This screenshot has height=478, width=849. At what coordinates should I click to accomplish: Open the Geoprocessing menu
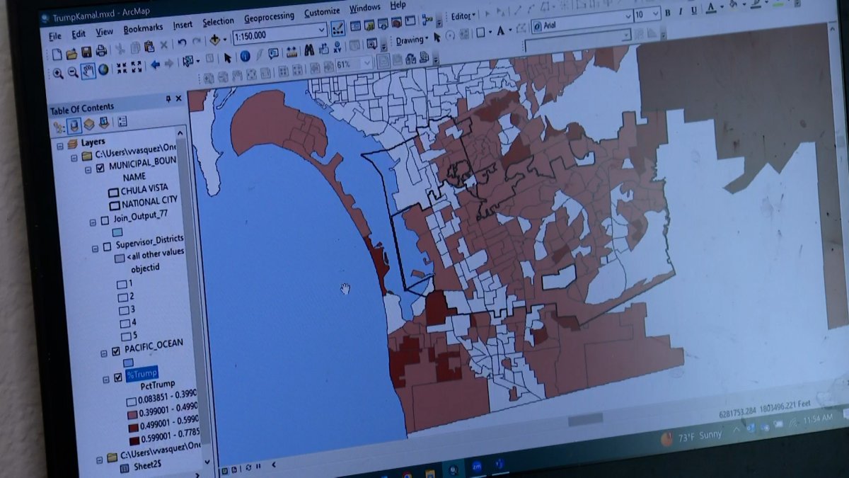(x=269, y=18)
